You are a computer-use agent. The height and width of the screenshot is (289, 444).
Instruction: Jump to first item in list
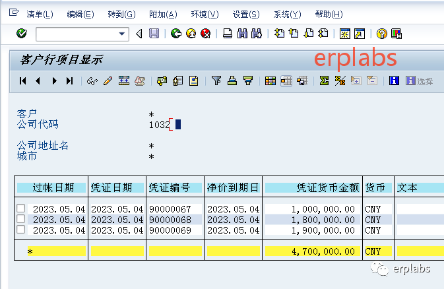click(23, 81)
